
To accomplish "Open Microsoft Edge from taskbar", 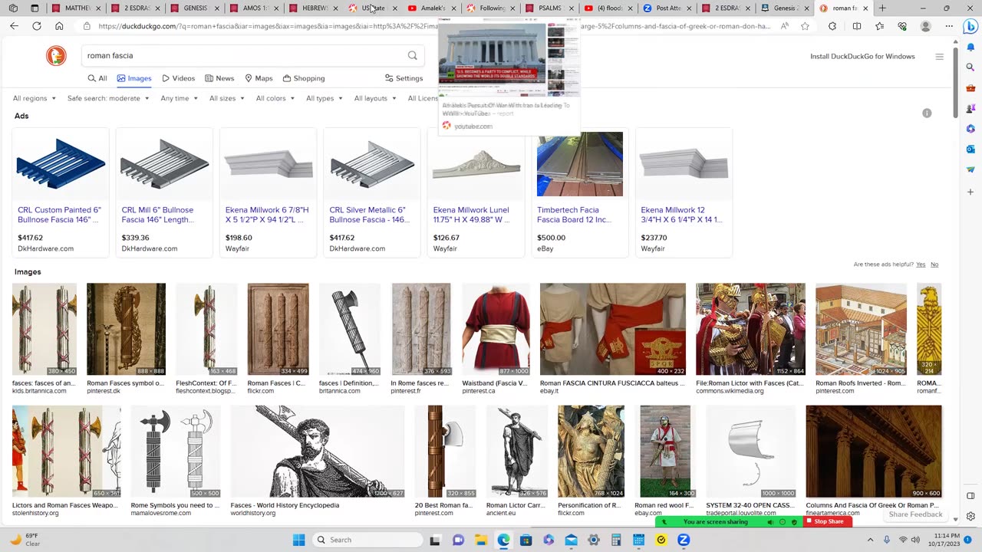I will click(x=503, y=540).
